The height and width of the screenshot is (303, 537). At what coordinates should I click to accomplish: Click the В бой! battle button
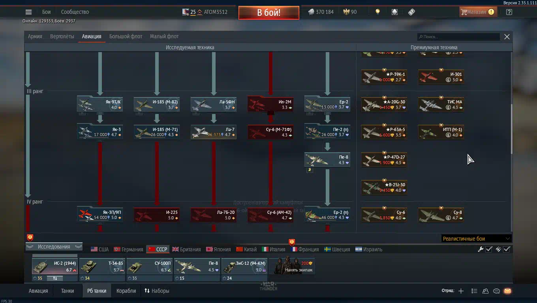(x=269, y=12)
